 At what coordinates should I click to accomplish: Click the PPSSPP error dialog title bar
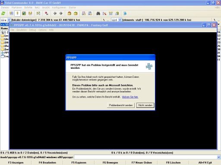pos(110,58)
